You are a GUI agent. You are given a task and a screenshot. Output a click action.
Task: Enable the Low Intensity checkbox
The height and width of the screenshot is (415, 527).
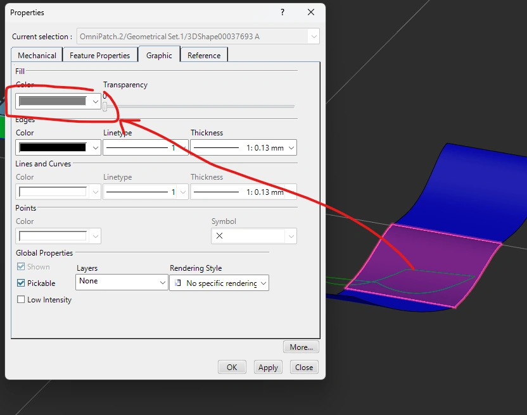click(21, 299)
